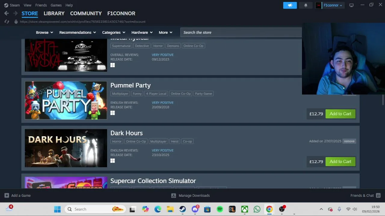
Task: Click Manage Downloads
Action: click(x=194, y=196)
